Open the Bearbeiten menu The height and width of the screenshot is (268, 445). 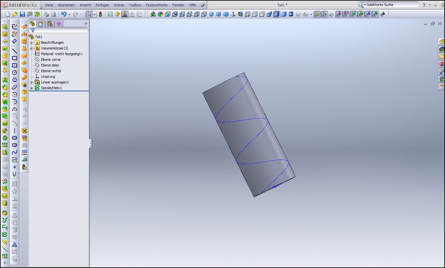point(66,5)
